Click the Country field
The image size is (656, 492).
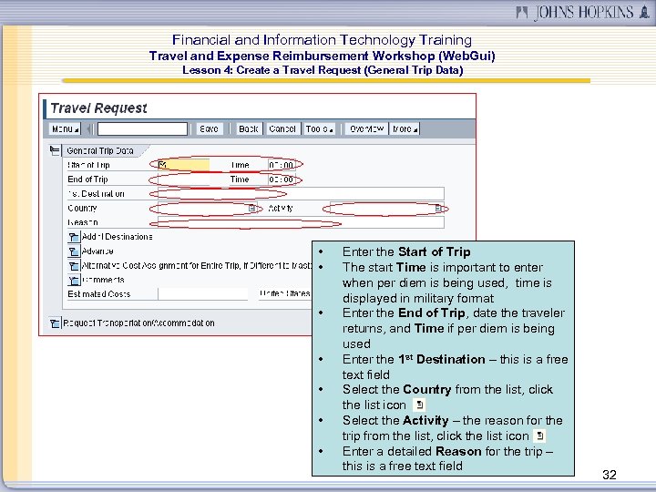click(207, 208)
